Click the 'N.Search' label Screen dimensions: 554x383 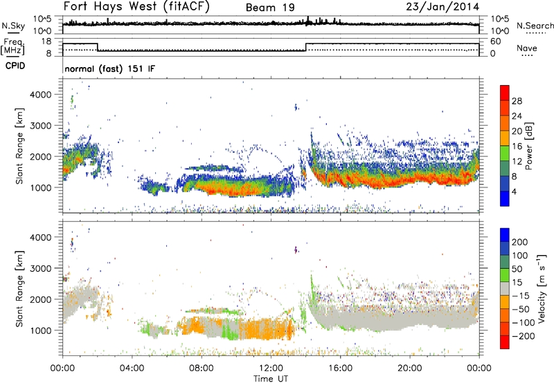pos(535,26)
